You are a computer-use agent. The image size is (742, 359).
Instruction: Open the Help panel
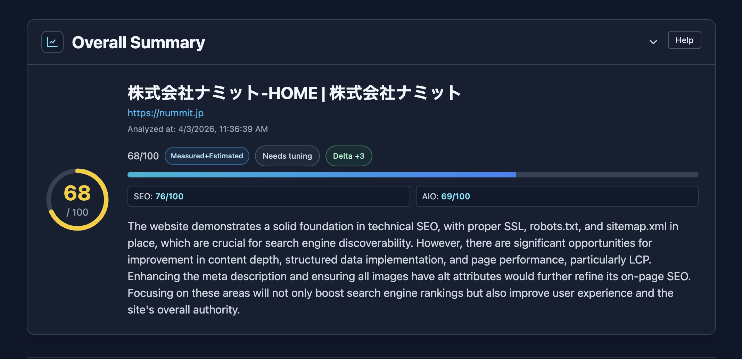(684, 40)
